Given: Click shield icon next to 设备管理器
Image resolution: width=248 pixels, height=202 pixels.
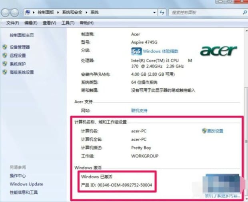Looking at the screenshot, I should 5,47.
